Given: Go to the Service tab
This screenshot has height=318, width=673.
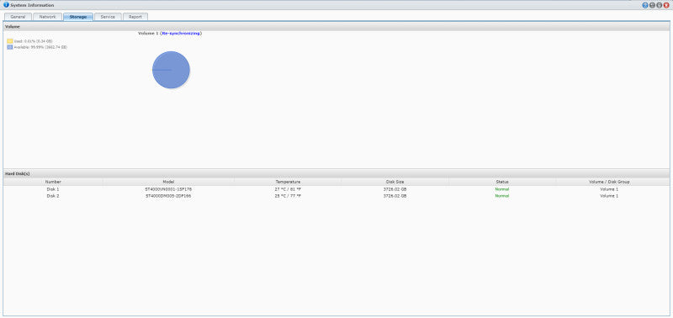Looking at the screenshot, I should click(108, 17).
